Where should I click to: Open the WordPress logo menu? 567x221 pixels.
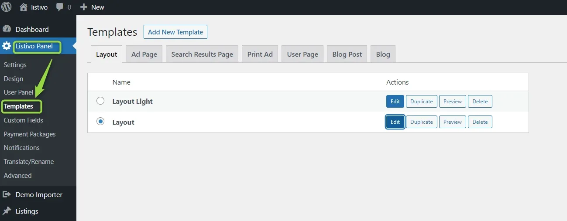7,7
